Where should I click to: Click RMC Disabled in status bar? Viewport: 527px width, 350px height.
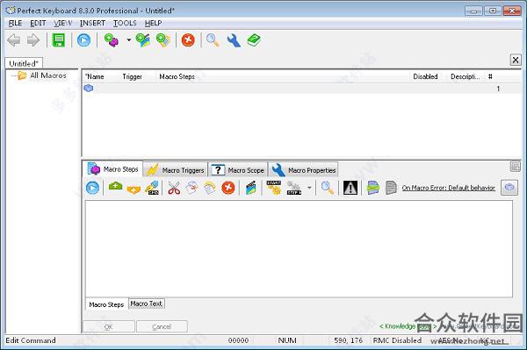point(397,340)
